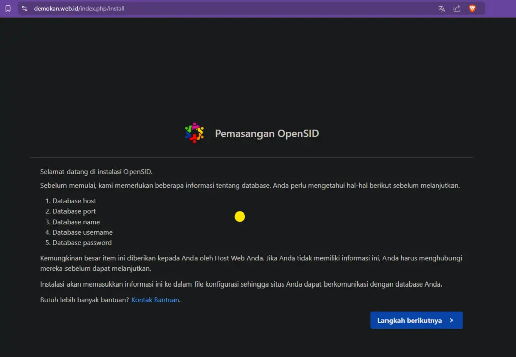Select the yellow dot marker on the page
The width and height of the screenshot is (516, 357).
[x=240, y=216]
